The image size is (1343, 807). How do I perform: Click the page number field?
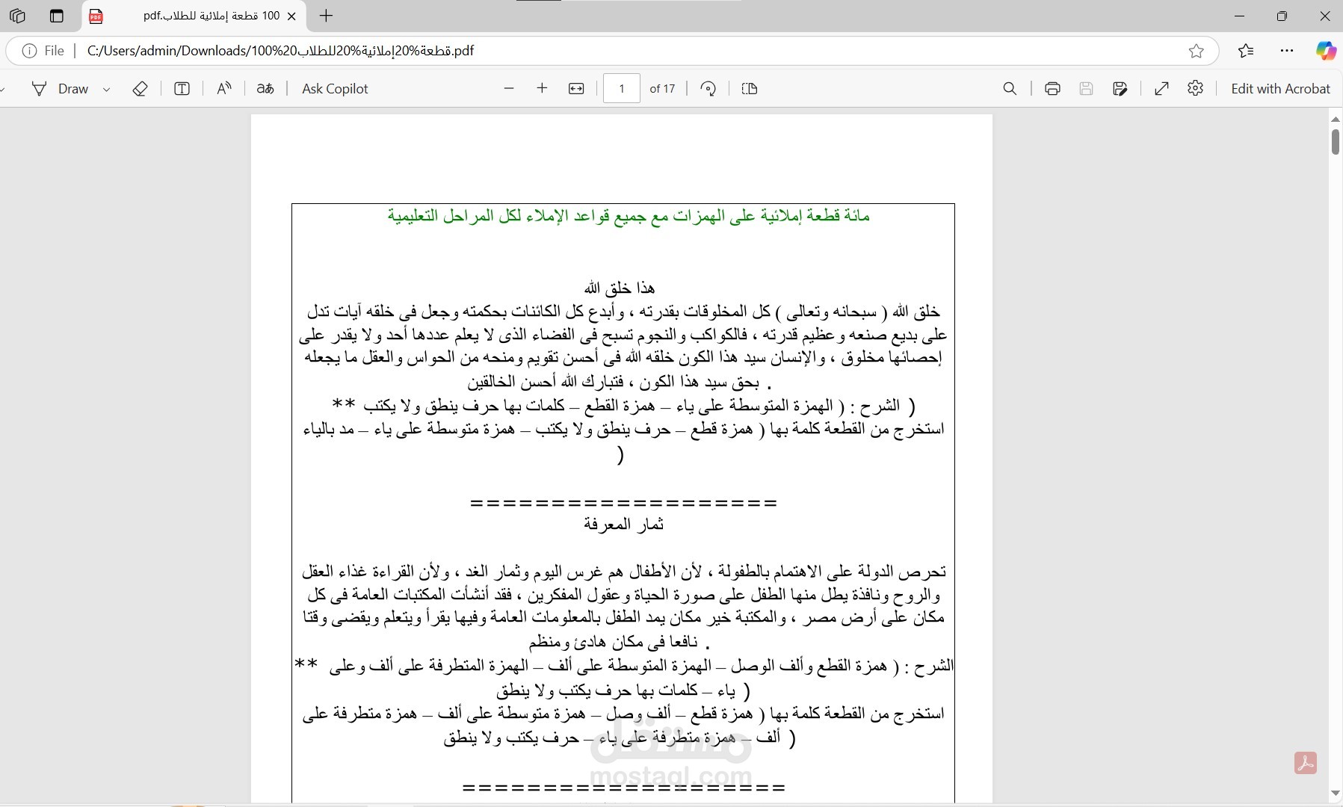622,89
